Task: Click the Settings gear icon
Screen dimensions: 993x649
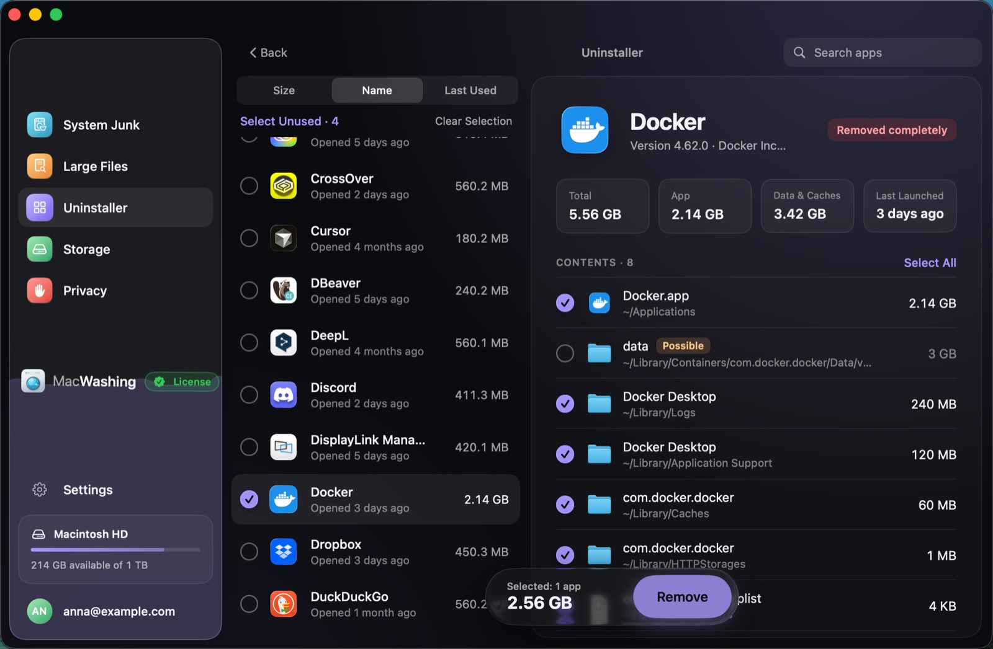Action: click(x=40, y=490)
